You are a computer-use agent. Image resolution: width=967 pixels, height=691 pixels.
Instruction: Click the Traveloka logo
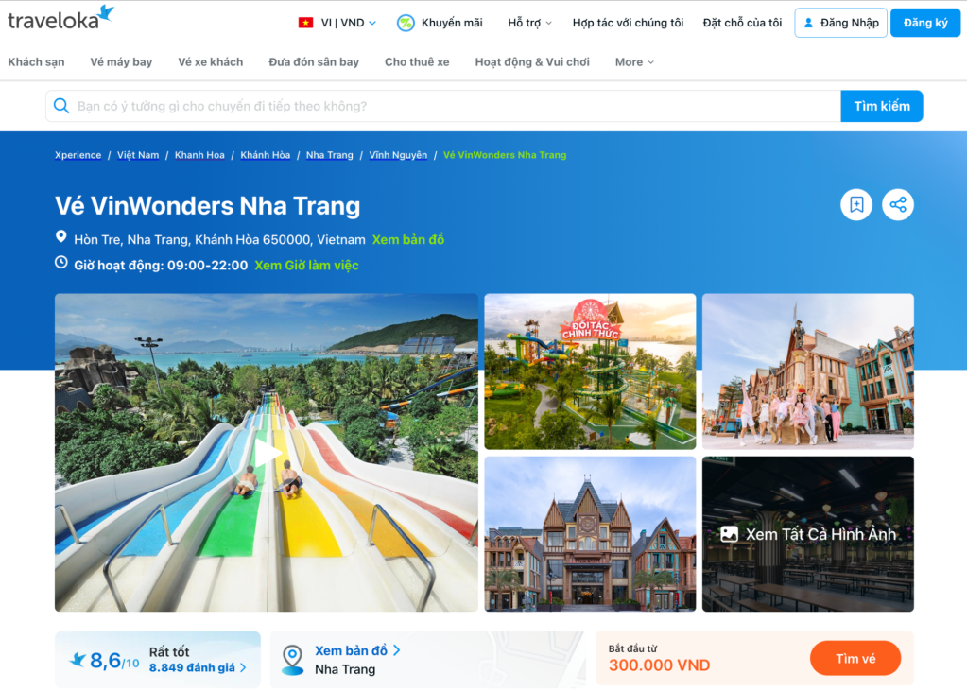pos(60,19)
